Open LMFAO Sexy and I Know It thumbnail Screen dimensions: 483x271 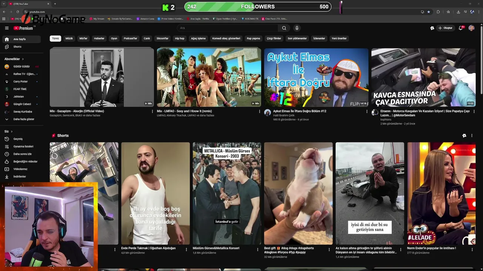click(209, 78)
